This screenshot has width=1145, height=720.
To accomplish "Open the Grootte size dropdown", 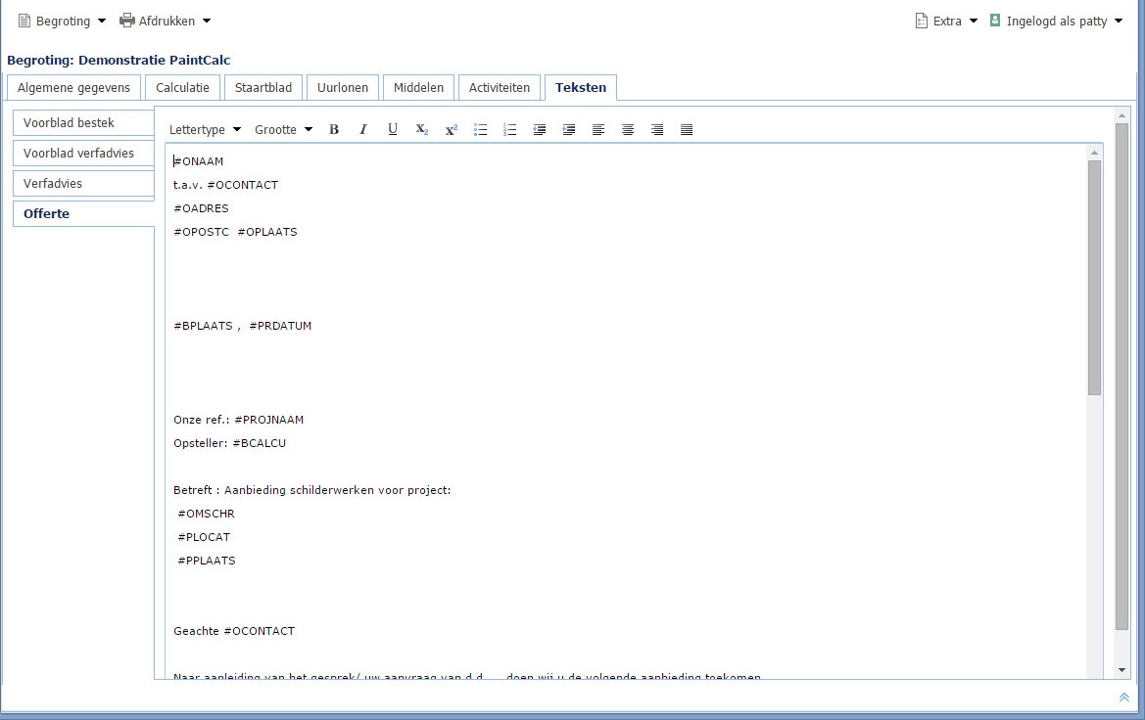I will pyautogui.click(x=283, y=129).
